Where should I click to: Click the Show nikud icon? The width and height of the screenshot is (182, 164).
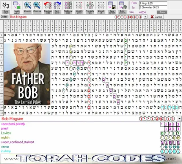(6, 5)
